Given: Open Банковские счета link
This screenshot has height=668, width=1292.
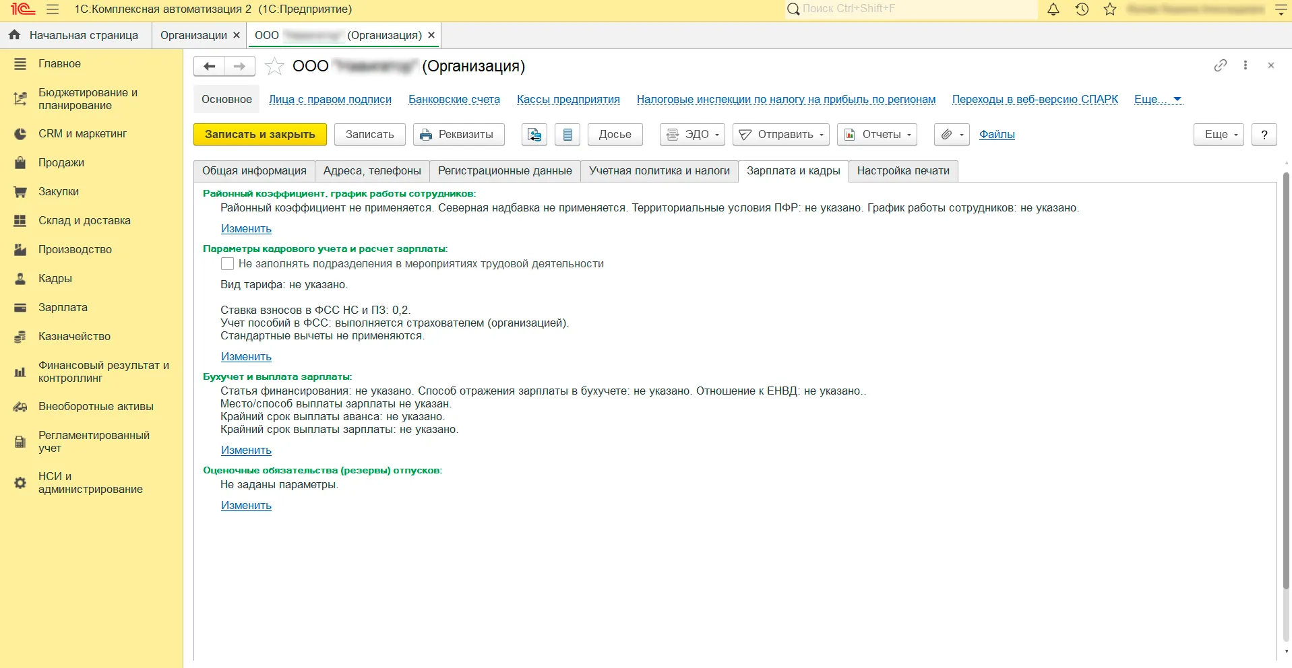Looking at the screenshot, I should [454, 100].
